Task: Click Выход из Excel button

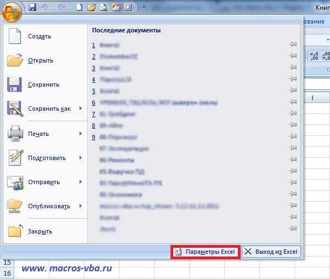Action: 271,252
